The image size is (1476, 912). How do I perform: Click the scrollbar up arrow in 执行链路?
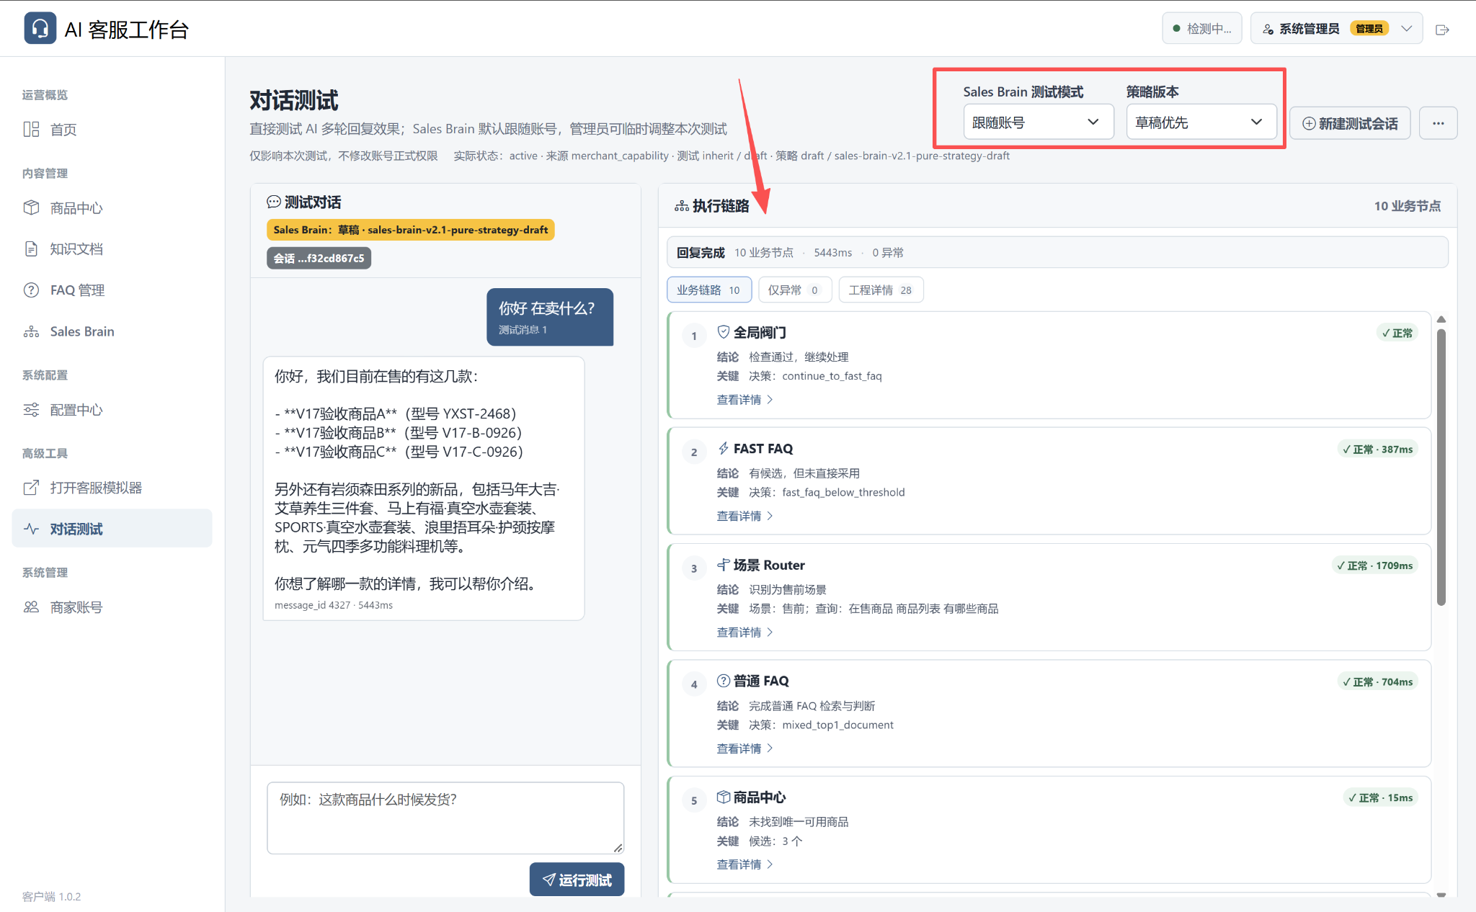1441,319
